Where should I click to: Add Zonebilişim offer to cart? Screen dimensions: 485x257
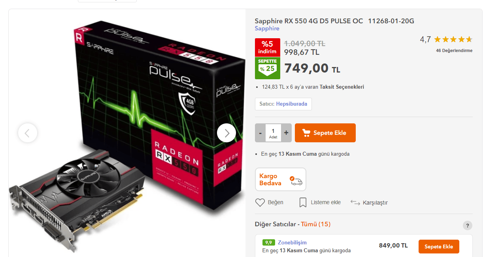pyautogui.click(x=439, y=246)
